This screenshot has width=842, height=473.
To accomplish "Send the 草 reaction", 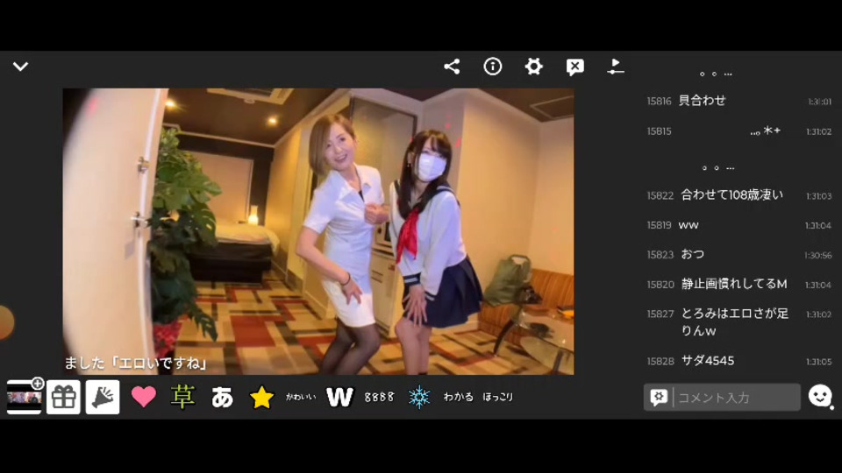I will 182,397.
